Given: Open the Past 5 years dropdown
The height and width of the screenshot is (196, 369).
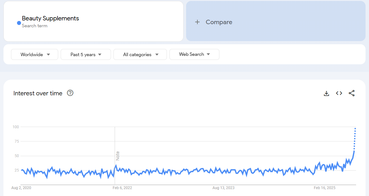Looking at the screenshot, I should pos(85,55).
